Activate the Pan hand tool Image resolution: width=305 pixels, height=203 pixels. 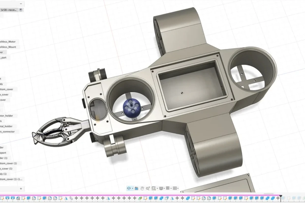click(x=142, y=188)
